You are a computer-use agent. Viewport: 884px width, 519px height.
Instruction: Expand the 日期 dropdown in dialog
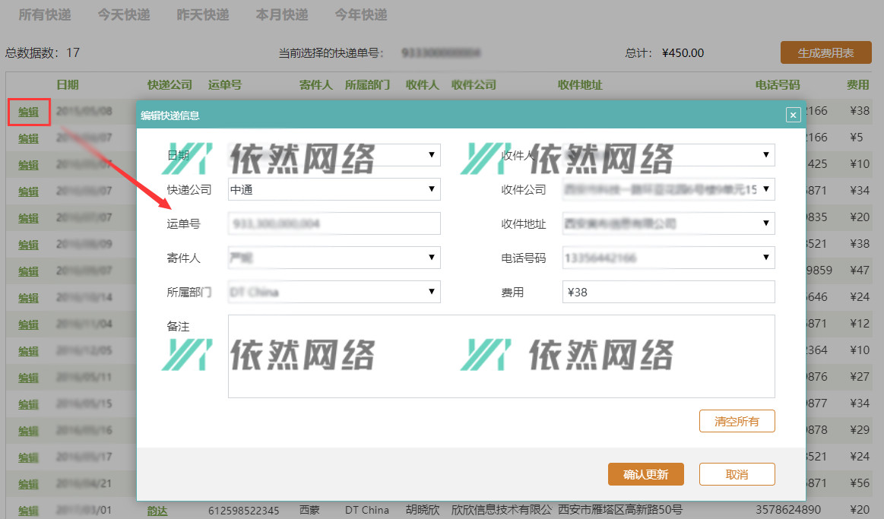432,155
